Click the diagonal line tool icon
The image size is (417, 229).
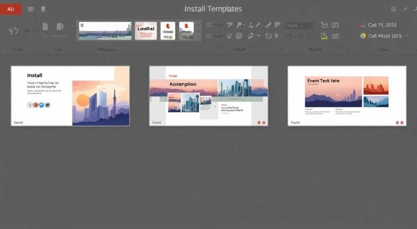[x=258, y=25]
